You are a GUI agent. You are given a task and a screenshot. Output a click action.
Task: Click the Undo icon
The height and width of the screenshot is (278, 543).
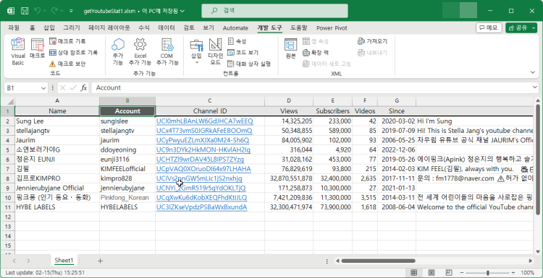click(37, 11)
